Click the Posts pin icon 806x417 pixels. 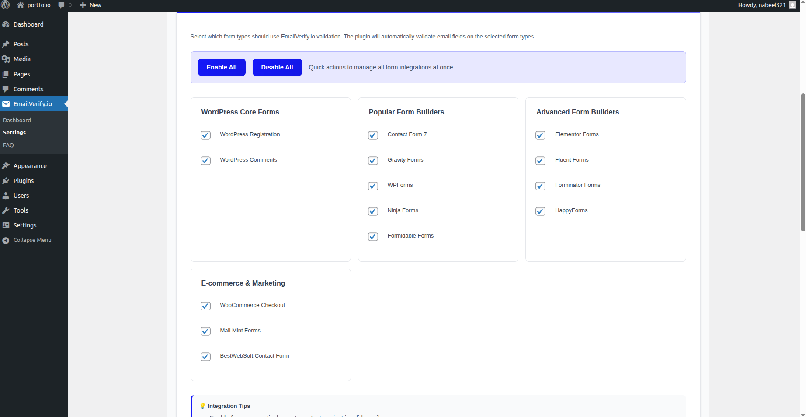[6, 44]
